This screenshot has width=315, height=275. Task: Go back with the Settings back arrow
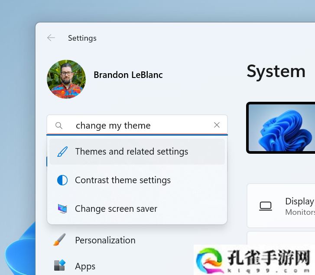click(x=51, y=38)
